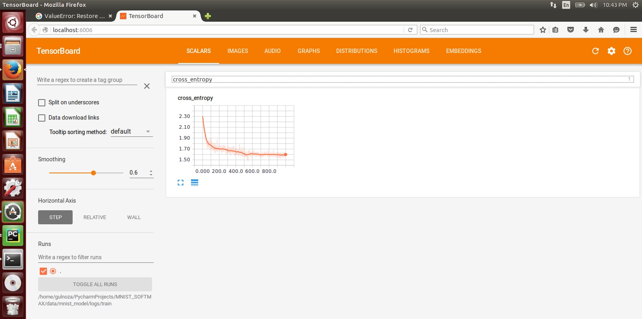Bookmark this page with the star icon

pos(543,30)
